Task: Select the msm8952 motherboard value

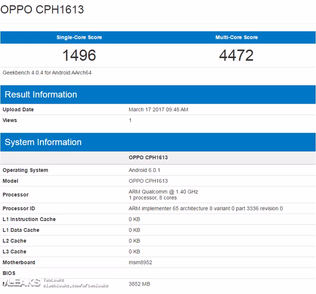Action: pos(140,262)
